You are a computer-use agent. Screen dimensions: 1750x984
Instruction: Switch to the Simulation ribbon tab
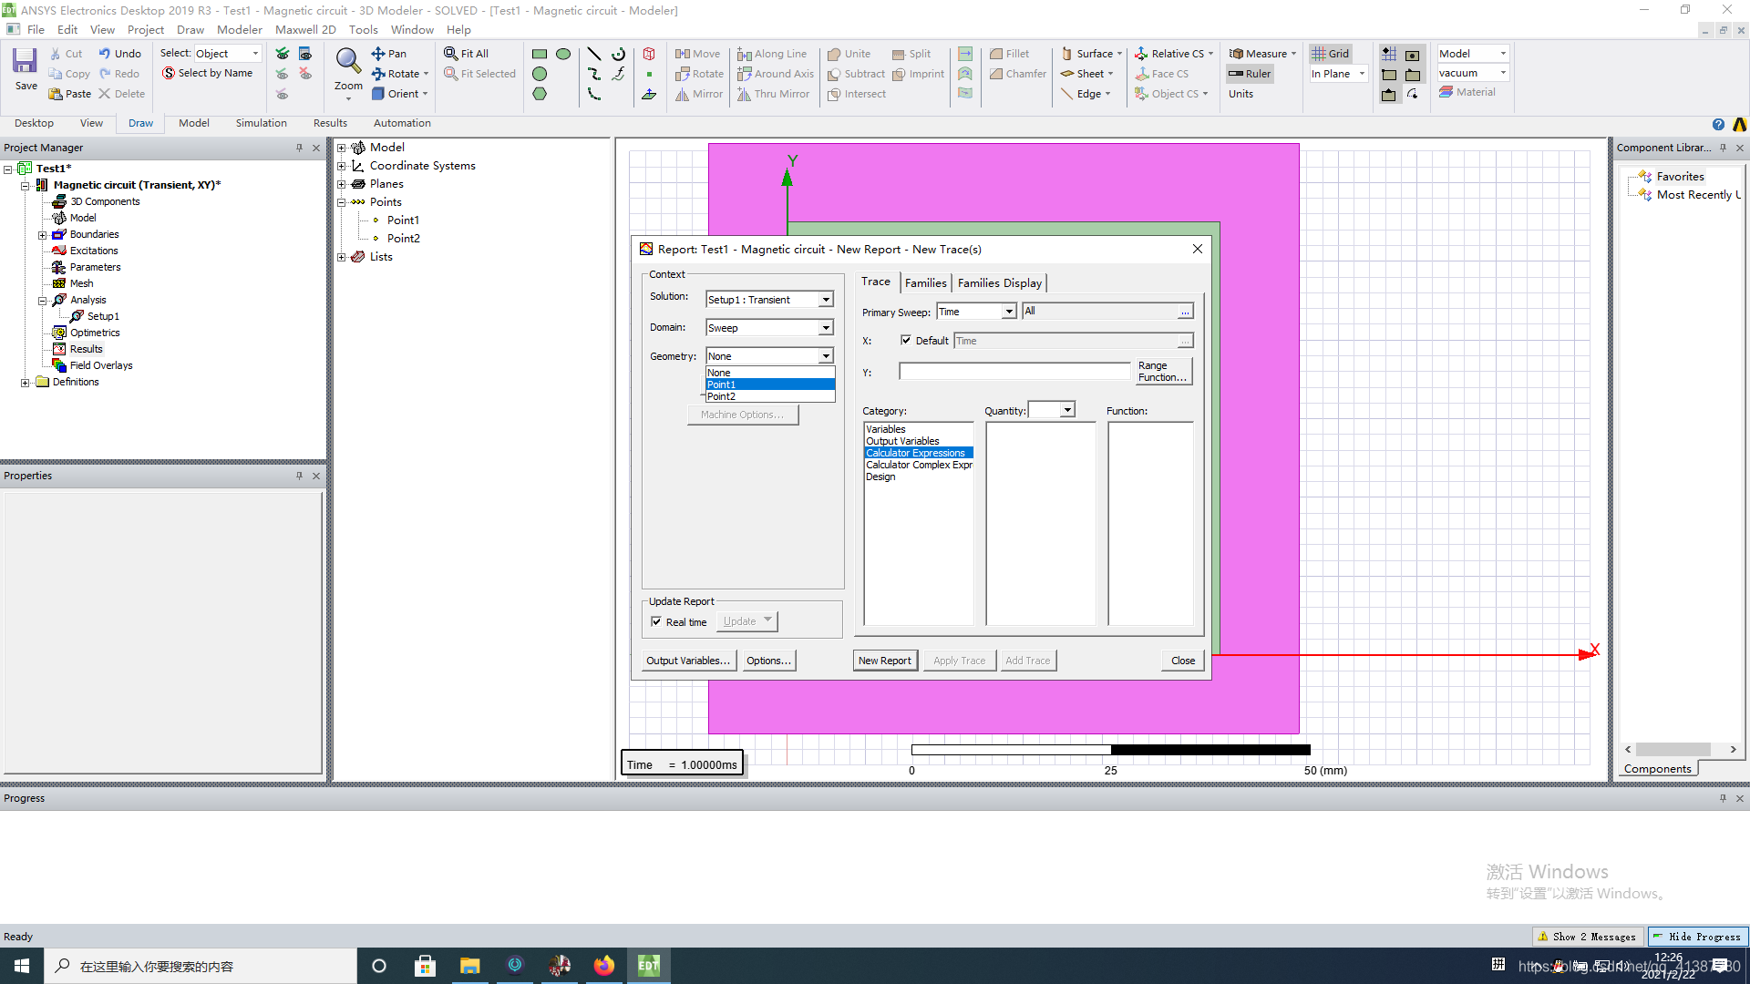261,123
